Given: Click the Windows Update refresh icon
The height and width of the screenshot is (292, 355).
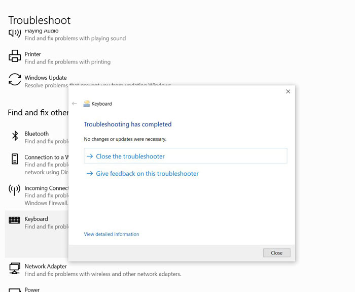Looking at the screenshot, I should click(x=15, y=79).
